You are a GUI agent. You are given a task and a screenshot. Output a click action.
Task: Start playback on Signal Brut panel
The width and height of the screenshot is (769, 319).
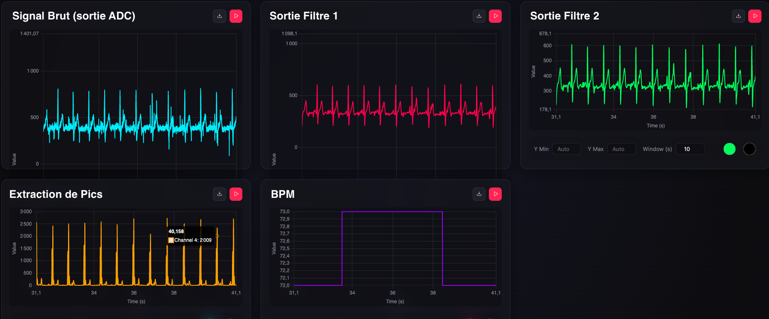tap(236, 16)
